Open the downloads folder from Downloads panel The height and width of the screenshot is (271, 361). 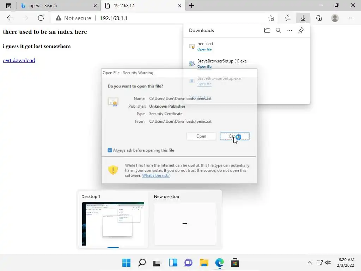pos(267,30)
